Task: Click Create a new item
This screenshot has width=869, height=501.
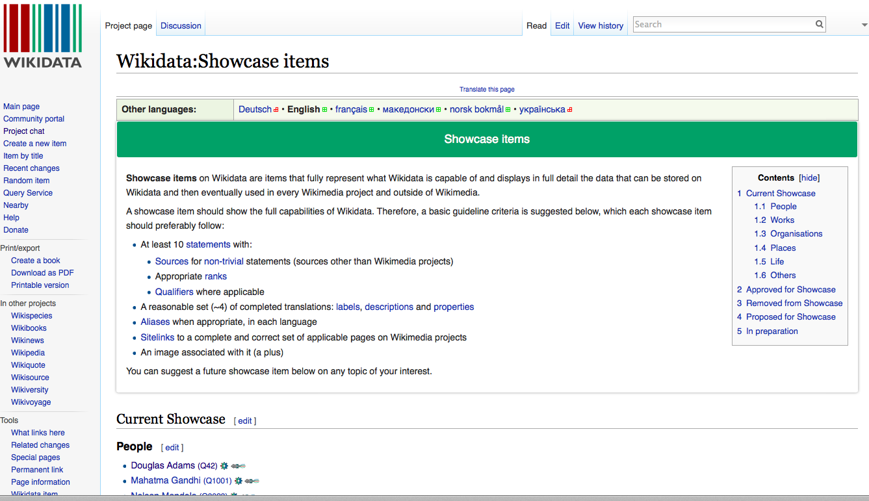Action: [35, 144]
